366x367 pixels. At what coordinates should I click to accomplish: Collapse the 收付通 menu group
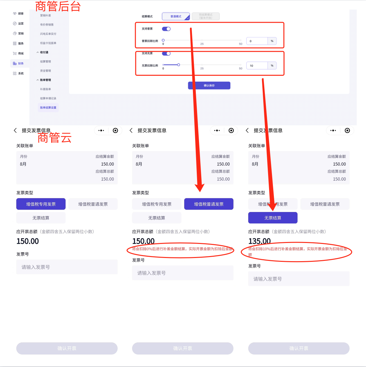click(x=38, y=52)
